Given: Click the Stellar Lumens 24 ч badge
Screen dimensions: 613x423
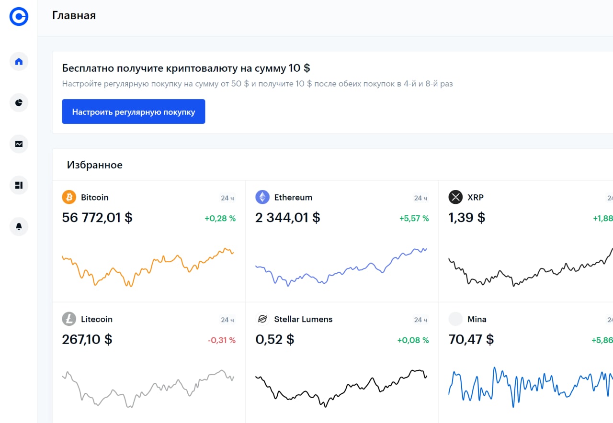Looking at the screenshot, I should (x=420, y=320).
